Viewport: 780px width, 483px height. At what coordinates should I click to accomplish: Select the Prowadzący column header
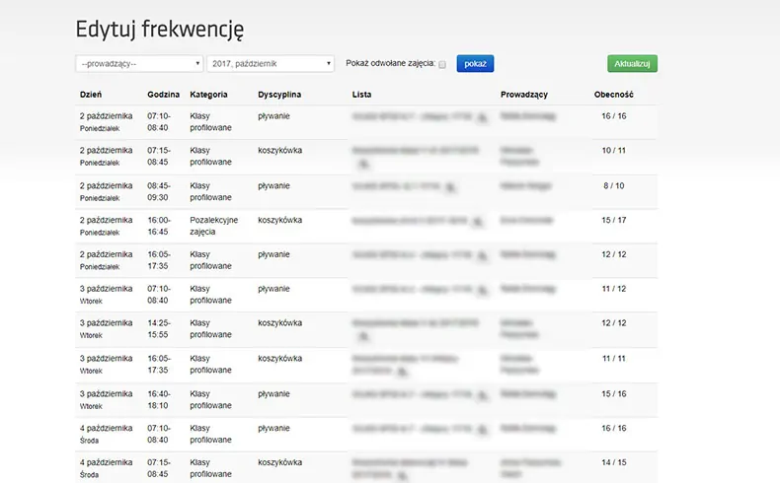click(524, 95)
